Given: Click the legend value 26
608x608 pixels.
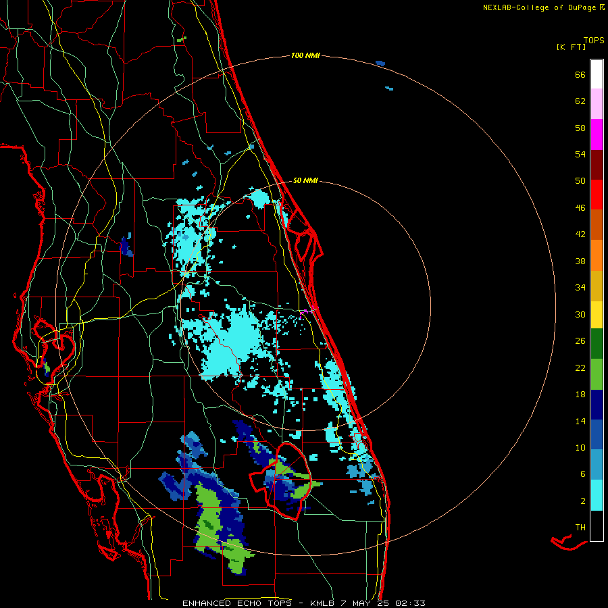Looking at the screenshot, I should [x=580, y=341].
